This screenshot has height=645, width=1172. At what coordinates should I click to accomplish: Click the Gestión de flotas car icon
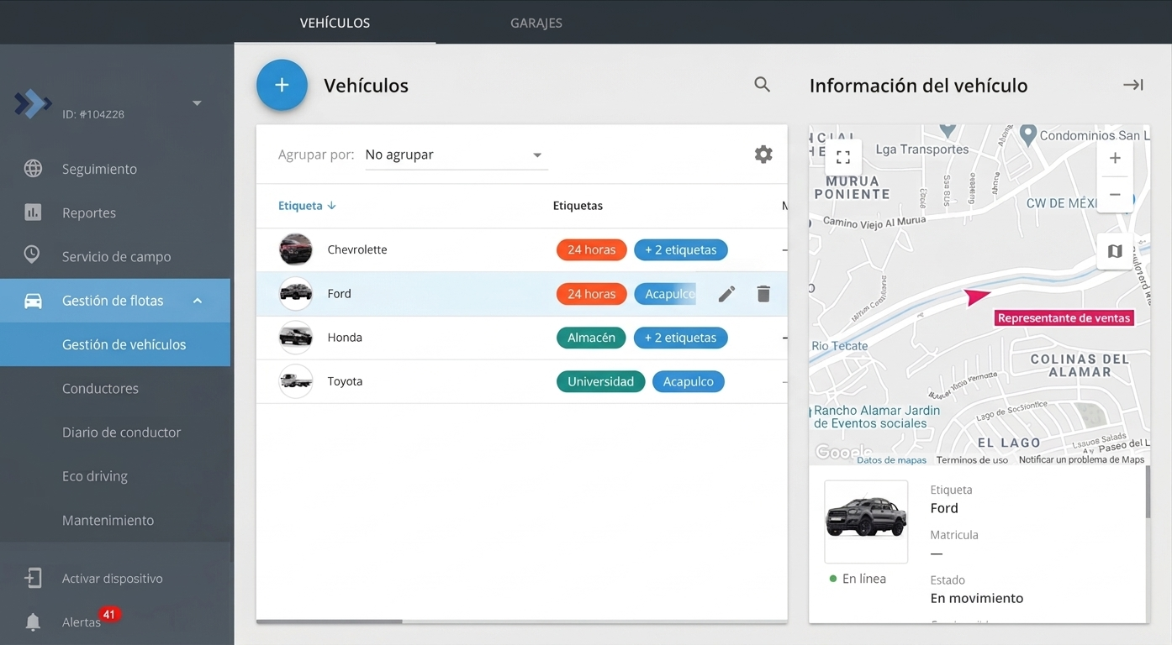point(33,301)
